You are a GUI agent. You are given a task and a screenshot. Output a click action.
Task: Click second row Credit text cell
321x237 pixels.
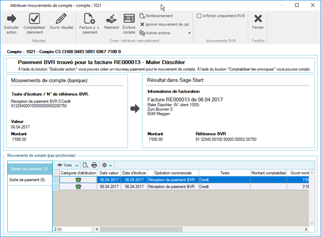[x=225, y=187]
